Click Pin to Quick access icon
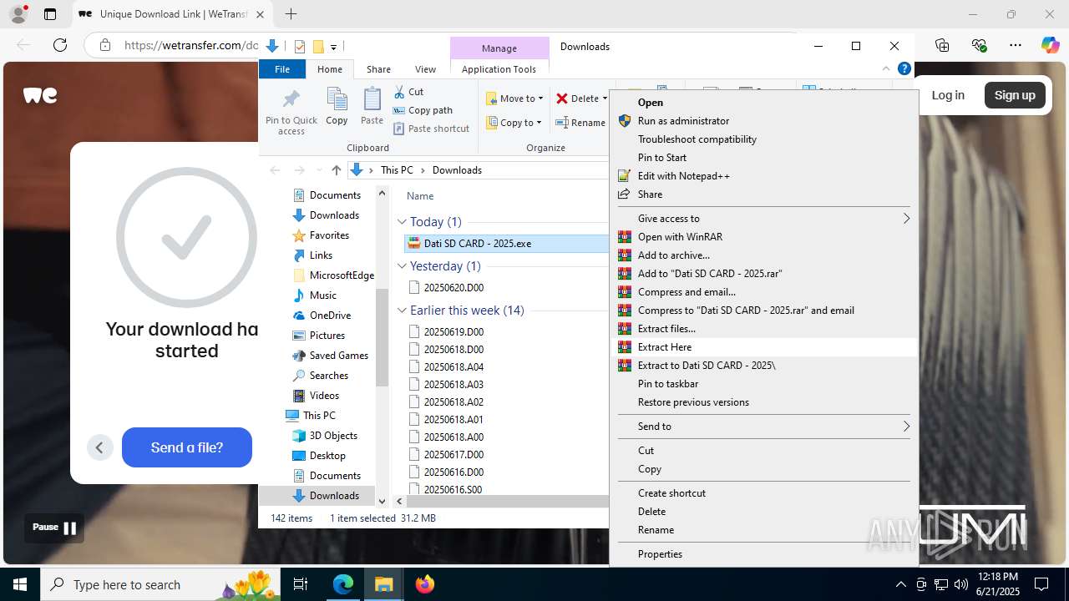 [x=291, y=111]
